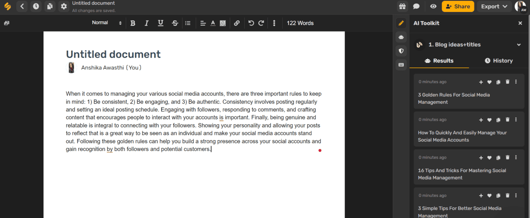Open the Normal text style dropdown
This screenshot has height=218, width=530.
coord(106,23)
